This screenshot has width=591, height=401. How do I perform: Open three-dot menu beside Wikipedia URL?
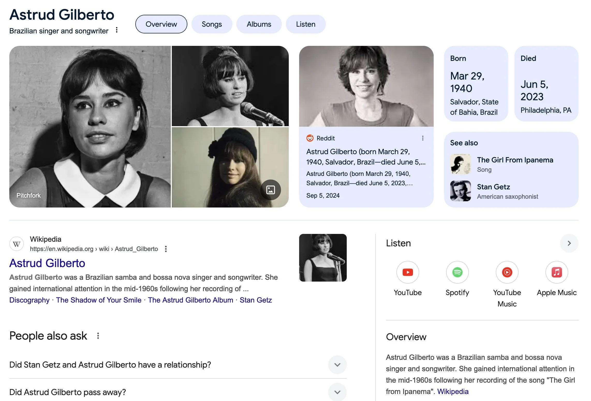click(x=166, y=249)
